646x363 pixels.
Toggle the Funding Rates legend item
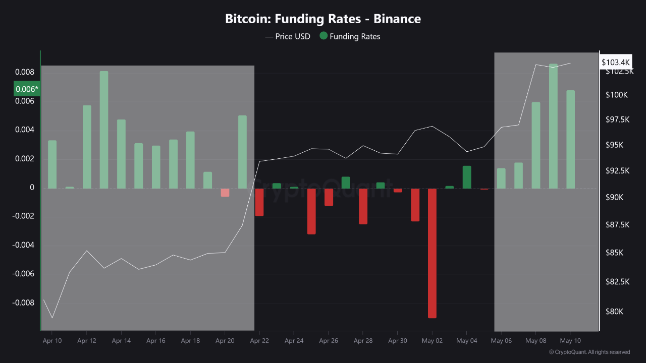point(350,36)
